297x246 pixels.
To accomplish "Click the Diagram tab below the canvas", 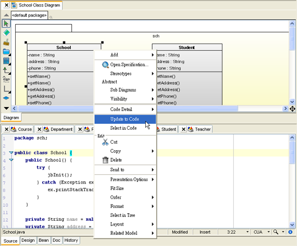I will coord(11,118).
